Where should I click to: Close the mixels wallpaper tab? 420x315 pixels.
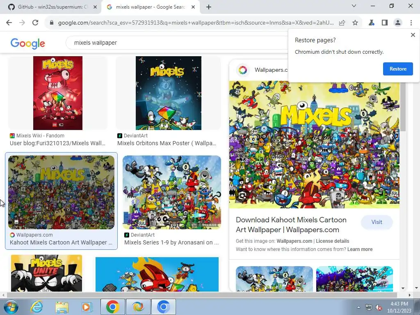click(193, 7)
